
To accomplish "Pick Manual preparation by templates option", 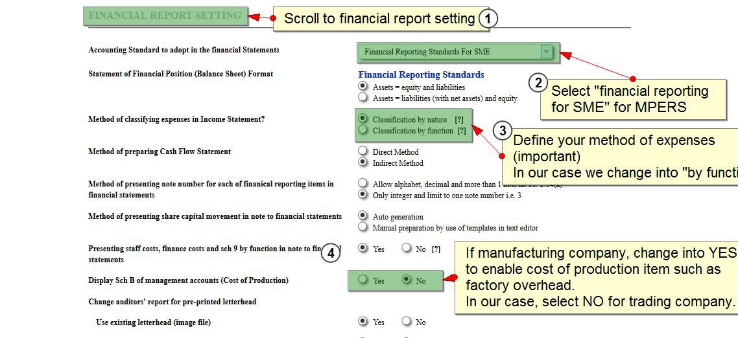I will (x=363, y=227).
